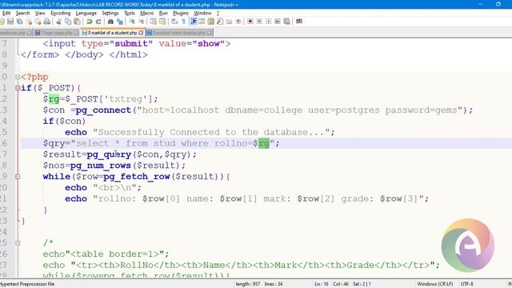Collapse the comment block fold marker
The height and width of the screenshot is (288, 512).
pos(18,243)
